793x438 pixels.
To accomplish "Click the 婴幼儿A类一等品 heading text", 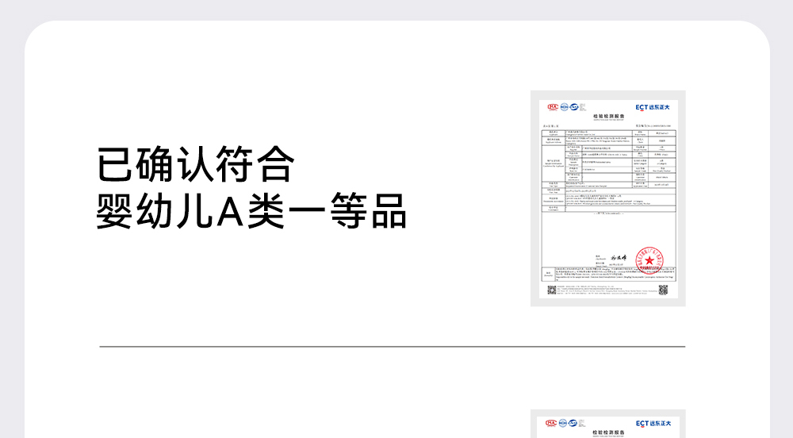I will pyautogui.click(x=251, y=211).
